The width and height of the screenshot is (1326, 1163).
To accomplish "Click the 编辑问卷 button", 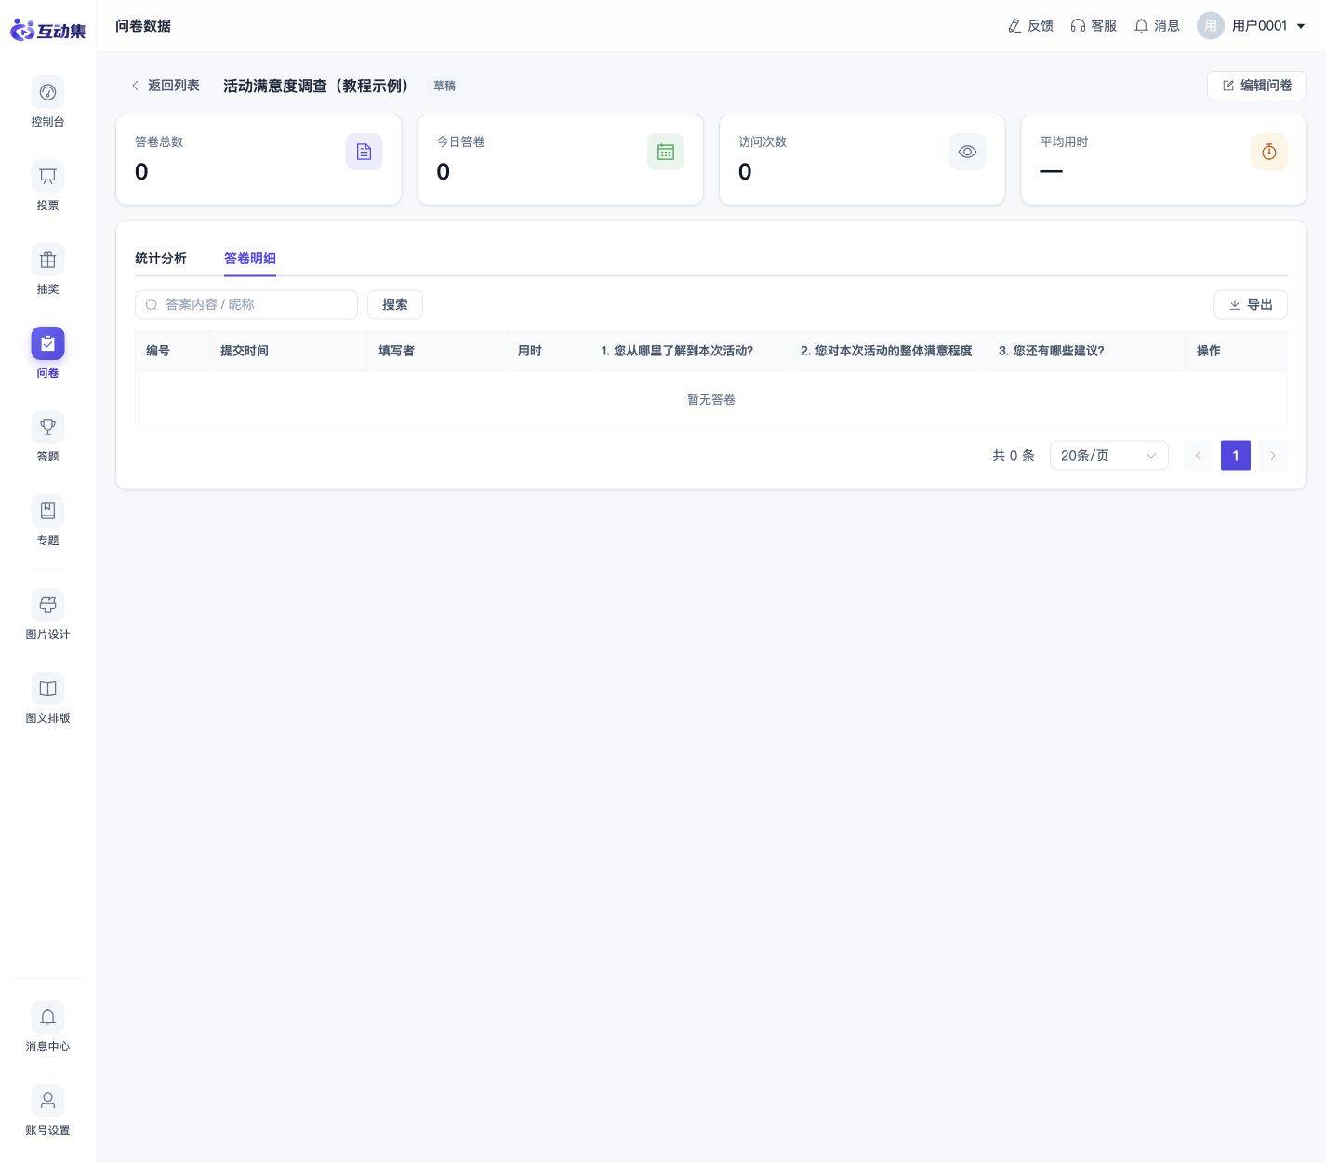I will pyautogui.click(x=1256, y=86).
